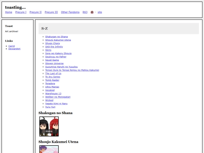
Task: Jump to Wicked entry
Action: (49, 100)
